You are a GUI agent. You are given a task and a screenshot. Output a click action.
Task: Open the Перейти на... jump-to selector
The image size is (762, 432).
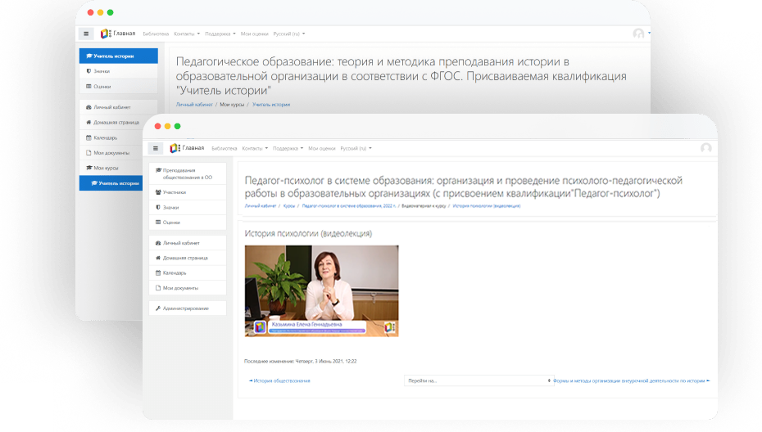(479, 380)
